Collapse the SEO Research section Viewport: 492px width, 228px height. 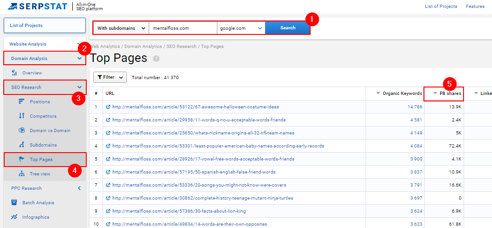(79, 87)
